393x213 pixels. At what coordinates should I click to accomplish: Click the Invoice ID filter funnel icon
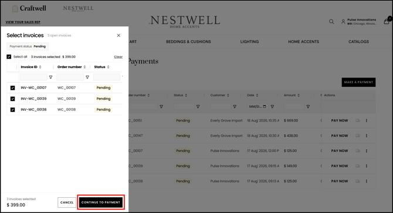pos(50,77)
